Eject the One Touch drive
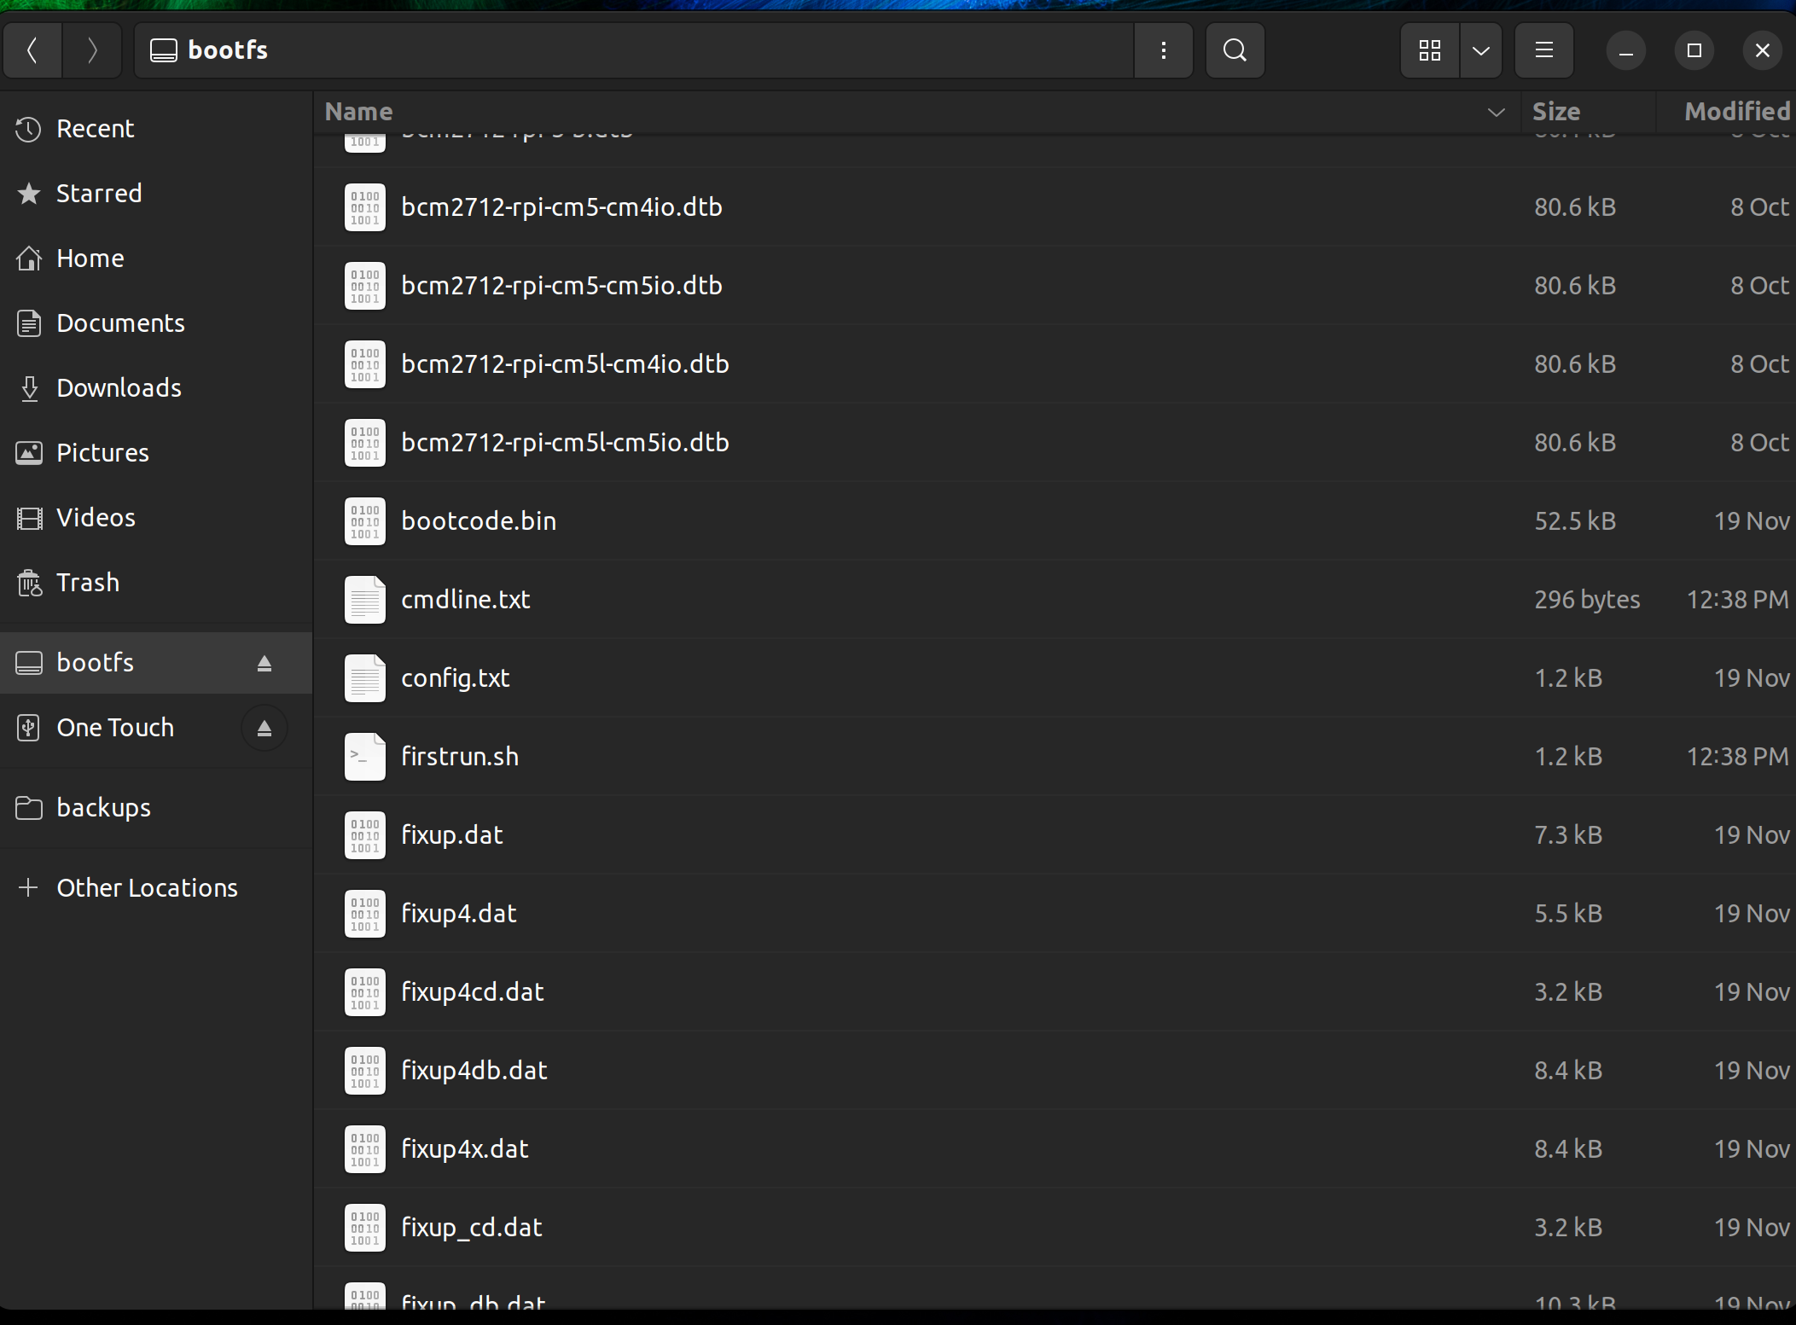1796x1325 pixels. pos(264,728)
